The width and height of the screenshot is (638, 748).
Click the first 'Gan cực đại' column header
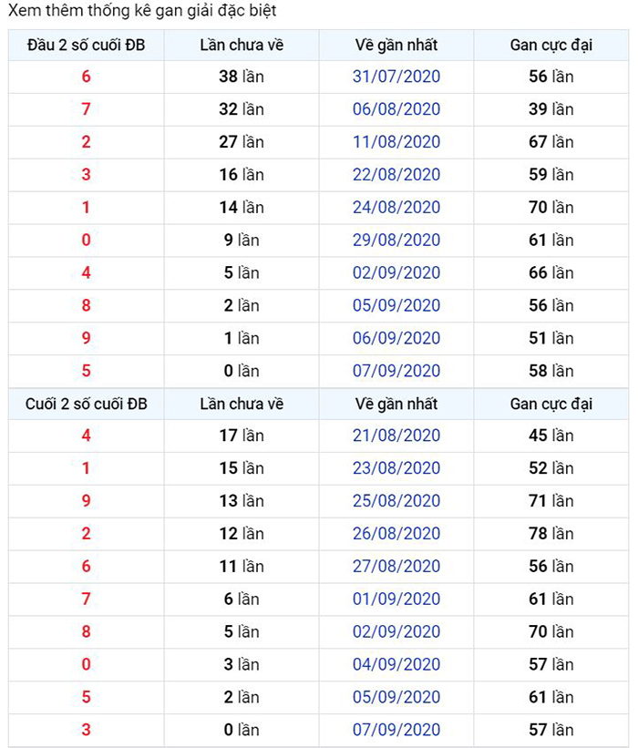point(551,46)
